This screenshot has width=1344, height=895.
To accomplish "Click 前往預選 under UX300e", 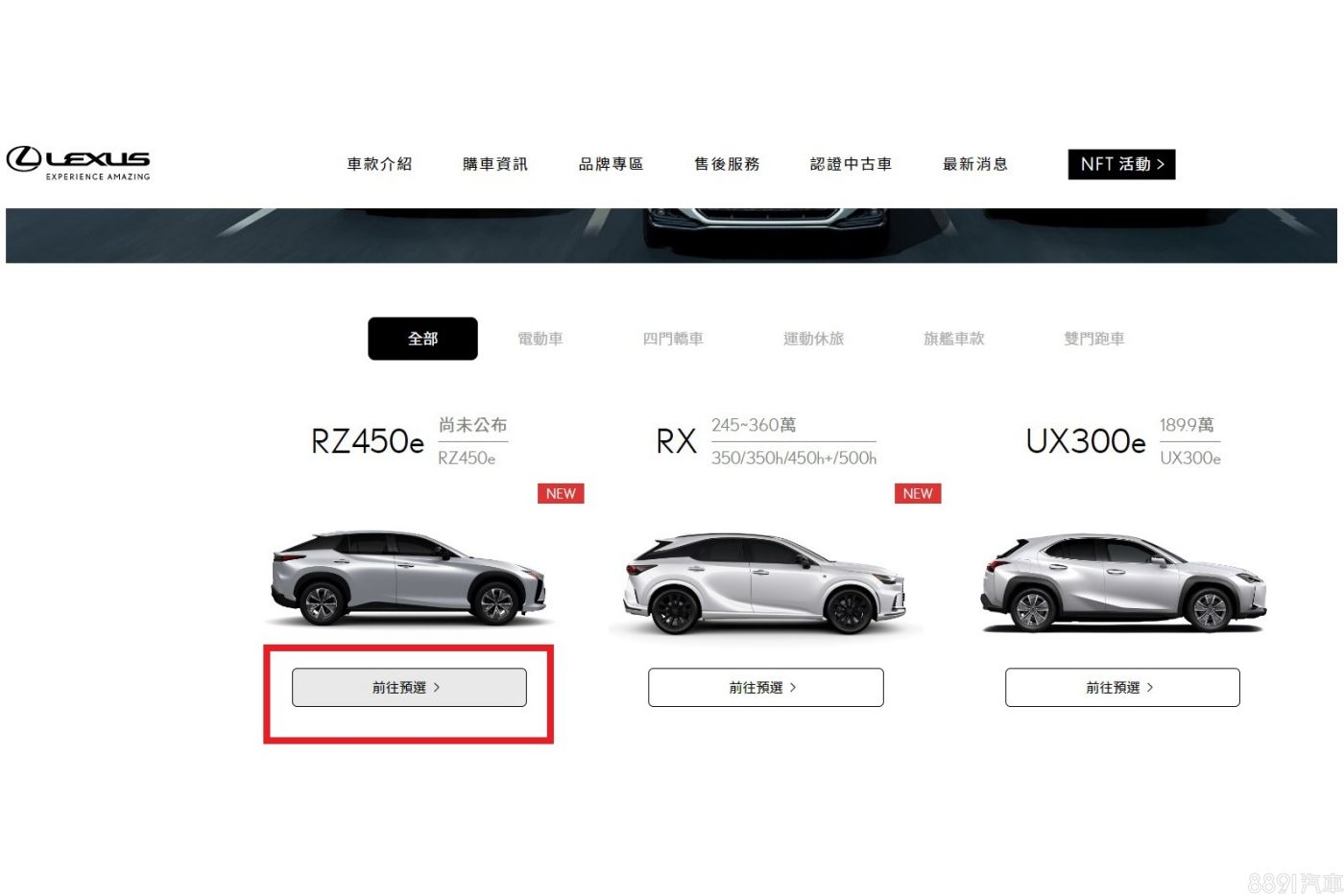I will (1122, 688).
